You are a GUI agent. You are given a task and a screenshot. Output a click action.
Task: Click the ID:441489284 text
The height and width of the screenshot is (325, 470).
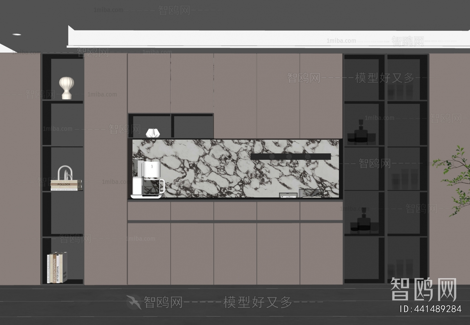pos(431,309)
